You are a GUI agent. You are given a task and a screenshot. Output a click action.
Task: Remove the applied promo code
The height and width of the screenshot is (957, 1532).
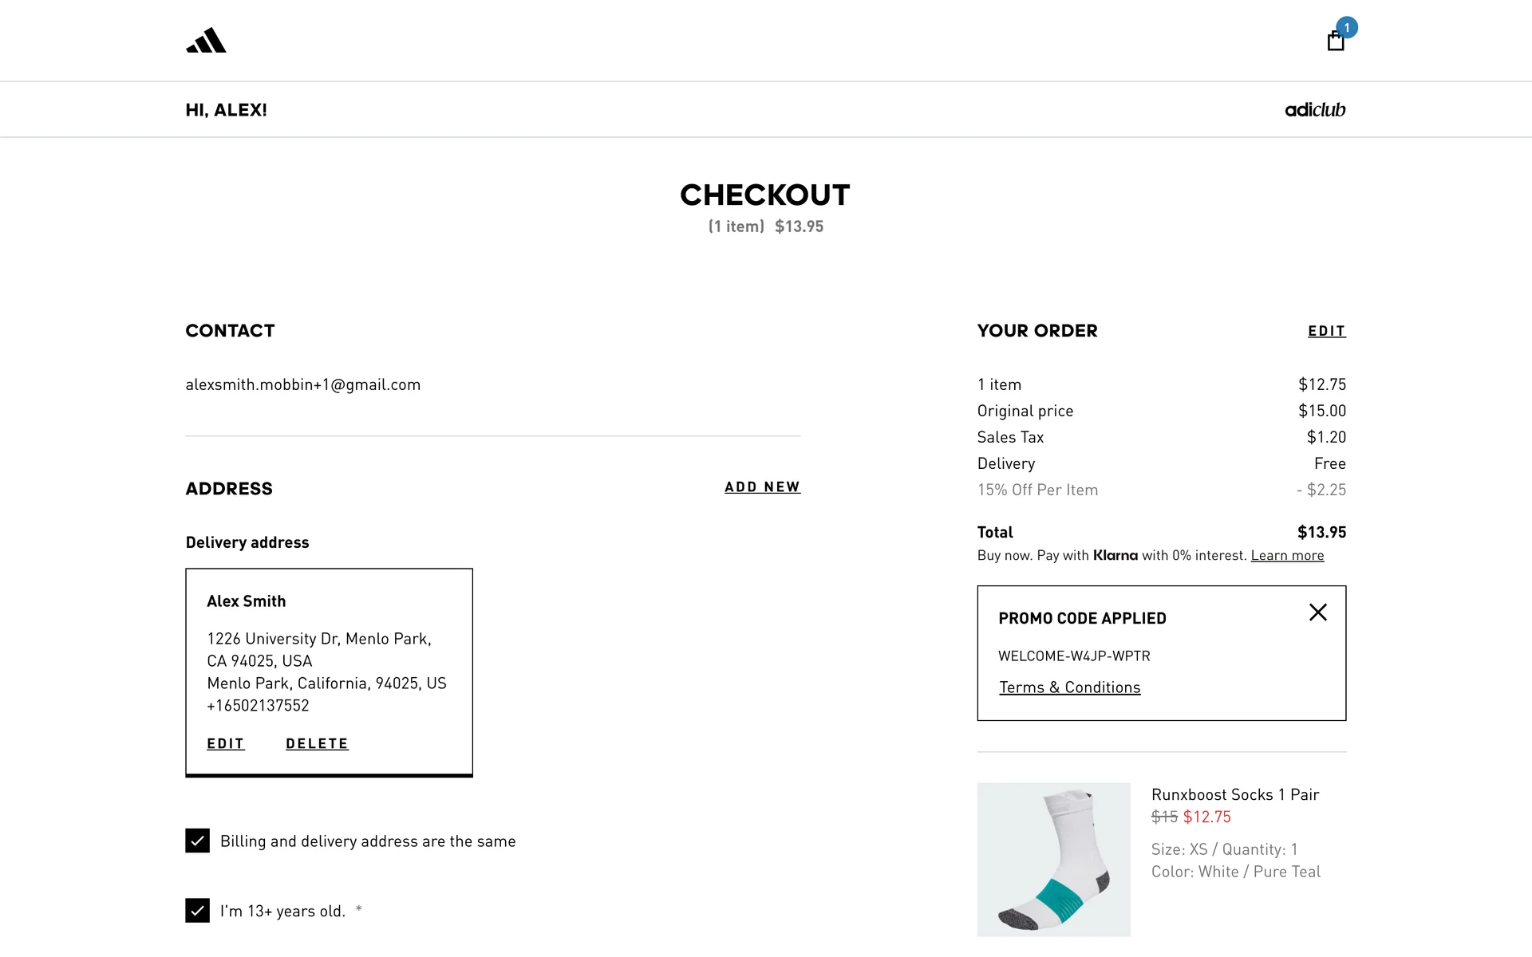[1317, 612]
